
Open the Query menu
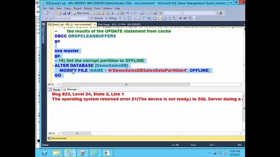67,8
